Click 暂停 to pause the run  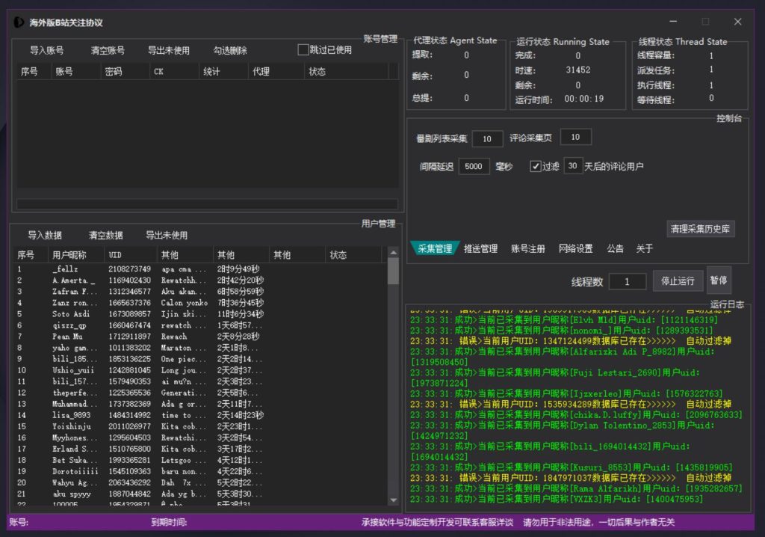(719, 280)
